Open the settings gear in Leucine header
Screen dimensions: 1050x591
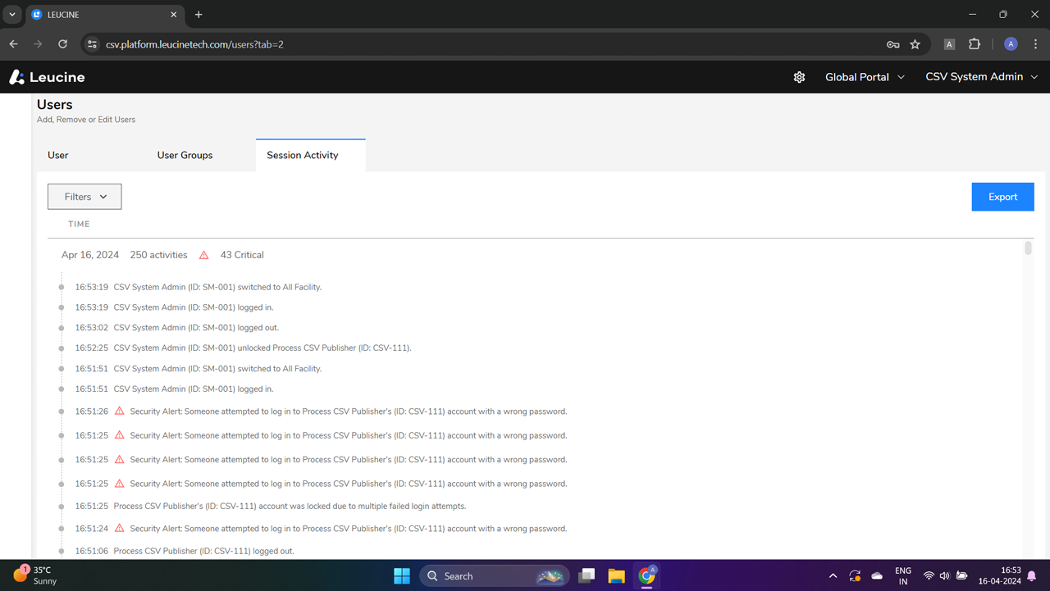coord(799,77)
